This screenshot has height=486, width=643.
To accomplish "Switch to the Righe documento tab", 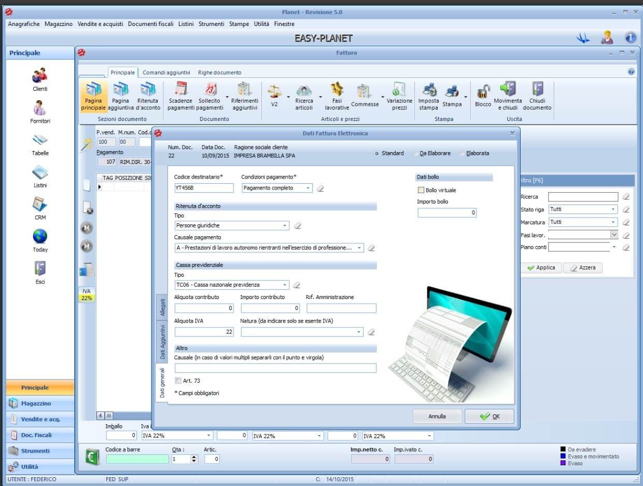I will tap(219, 73).
